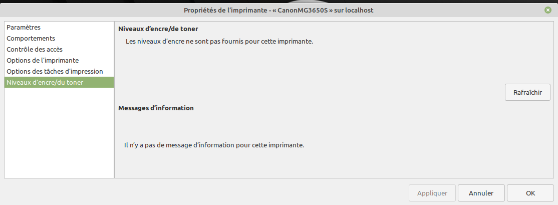Viewport: 558px width, 205px height.
Task: Click the window title bar text
Action: point(279,10)
